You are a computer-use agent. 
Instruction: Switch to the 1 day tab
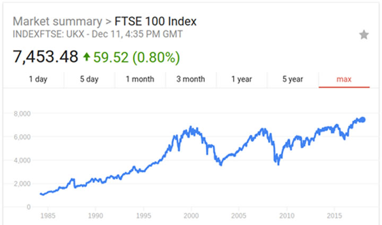coord(38,80)
